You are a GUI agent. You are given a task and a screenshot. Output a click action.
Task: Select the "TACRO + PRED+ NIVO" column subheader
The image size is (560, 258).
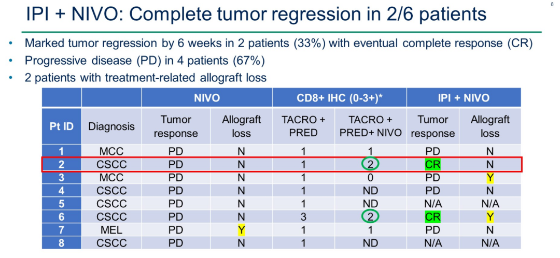point(370,126)
